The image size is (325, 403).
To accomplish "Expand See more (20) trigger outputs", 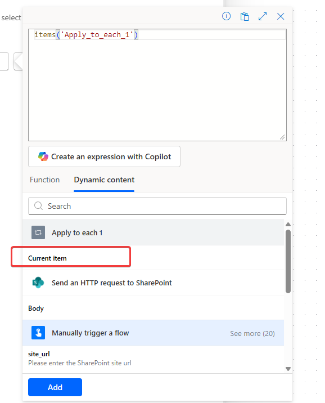I will coord(252,333).
